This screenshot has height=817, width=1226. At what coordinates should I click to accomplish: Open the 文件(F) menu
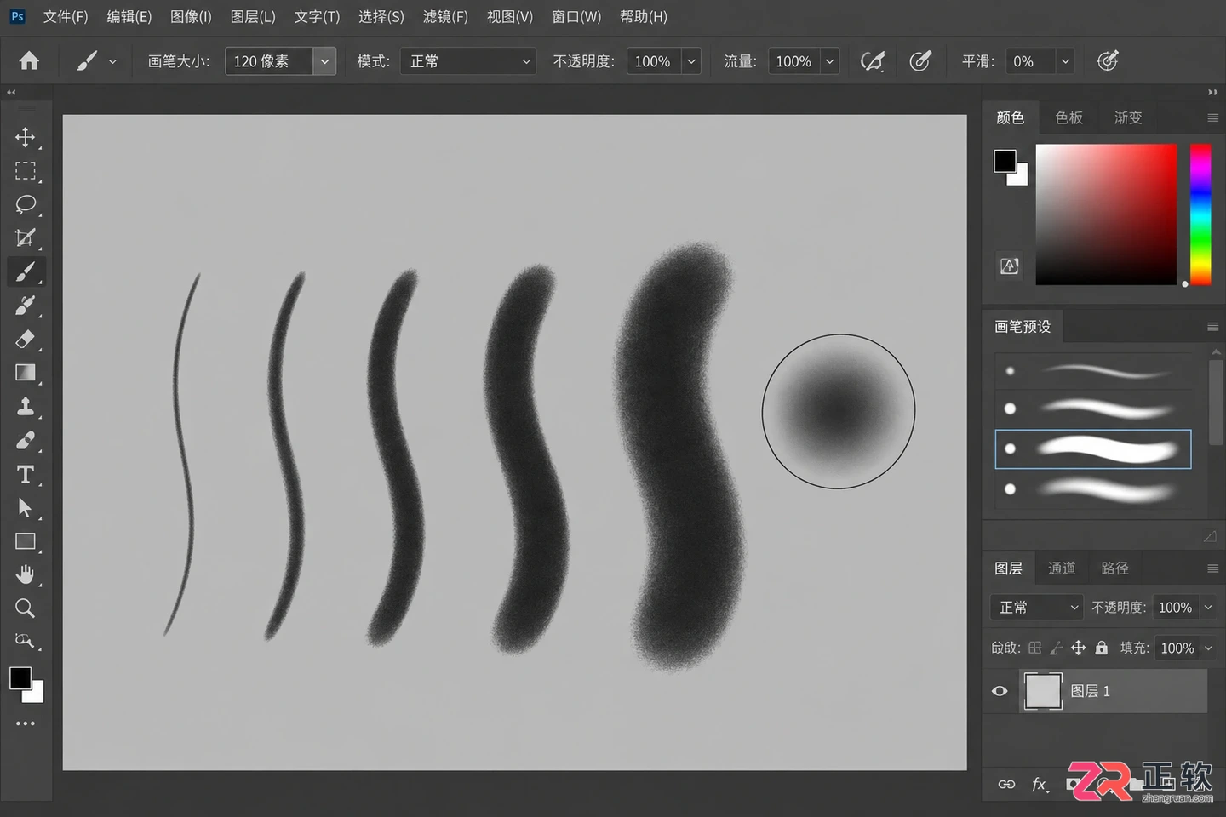pyautogui.click(x=66, y=17)
